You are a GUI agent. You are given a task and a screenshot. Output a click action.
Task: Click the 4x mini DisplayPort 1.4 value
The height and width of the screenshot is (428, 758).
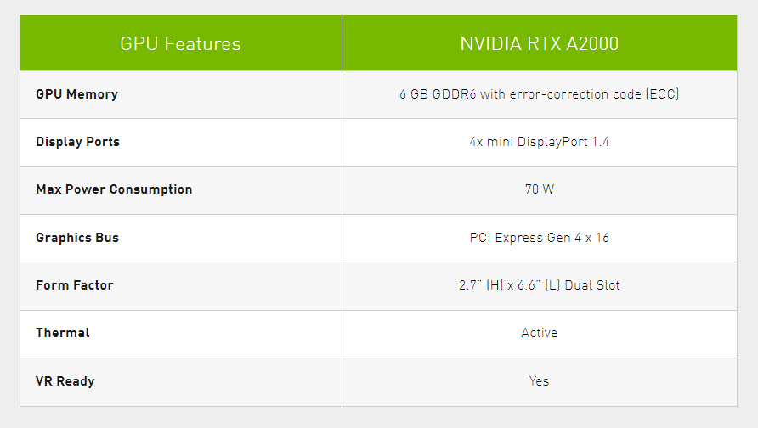click(x=539, y=142)
